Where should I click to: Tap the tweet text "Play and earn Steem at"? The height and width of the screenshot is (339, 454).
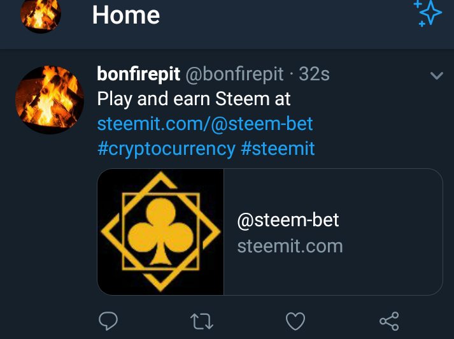(x=194, y=99)
